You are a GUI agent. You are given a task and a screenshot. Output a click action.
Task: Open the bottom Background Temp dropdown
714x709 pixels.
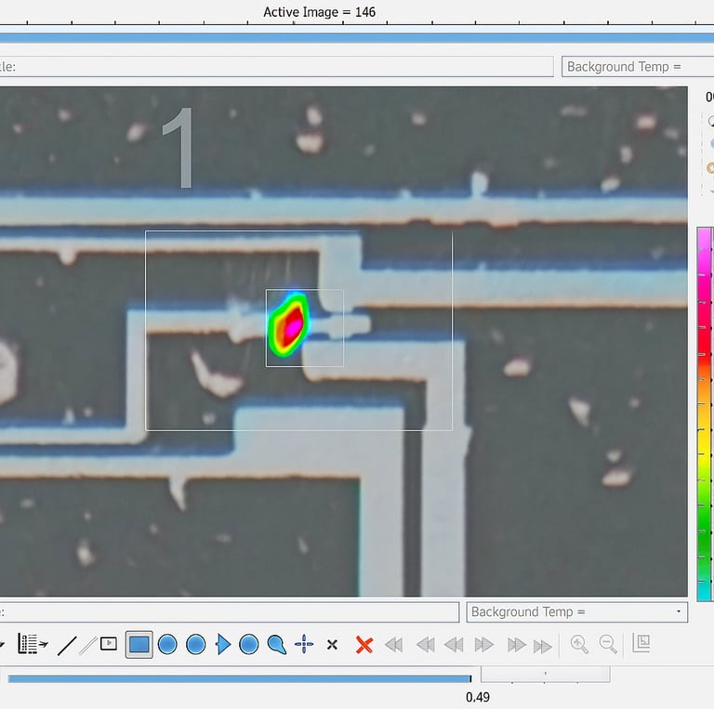577,611
